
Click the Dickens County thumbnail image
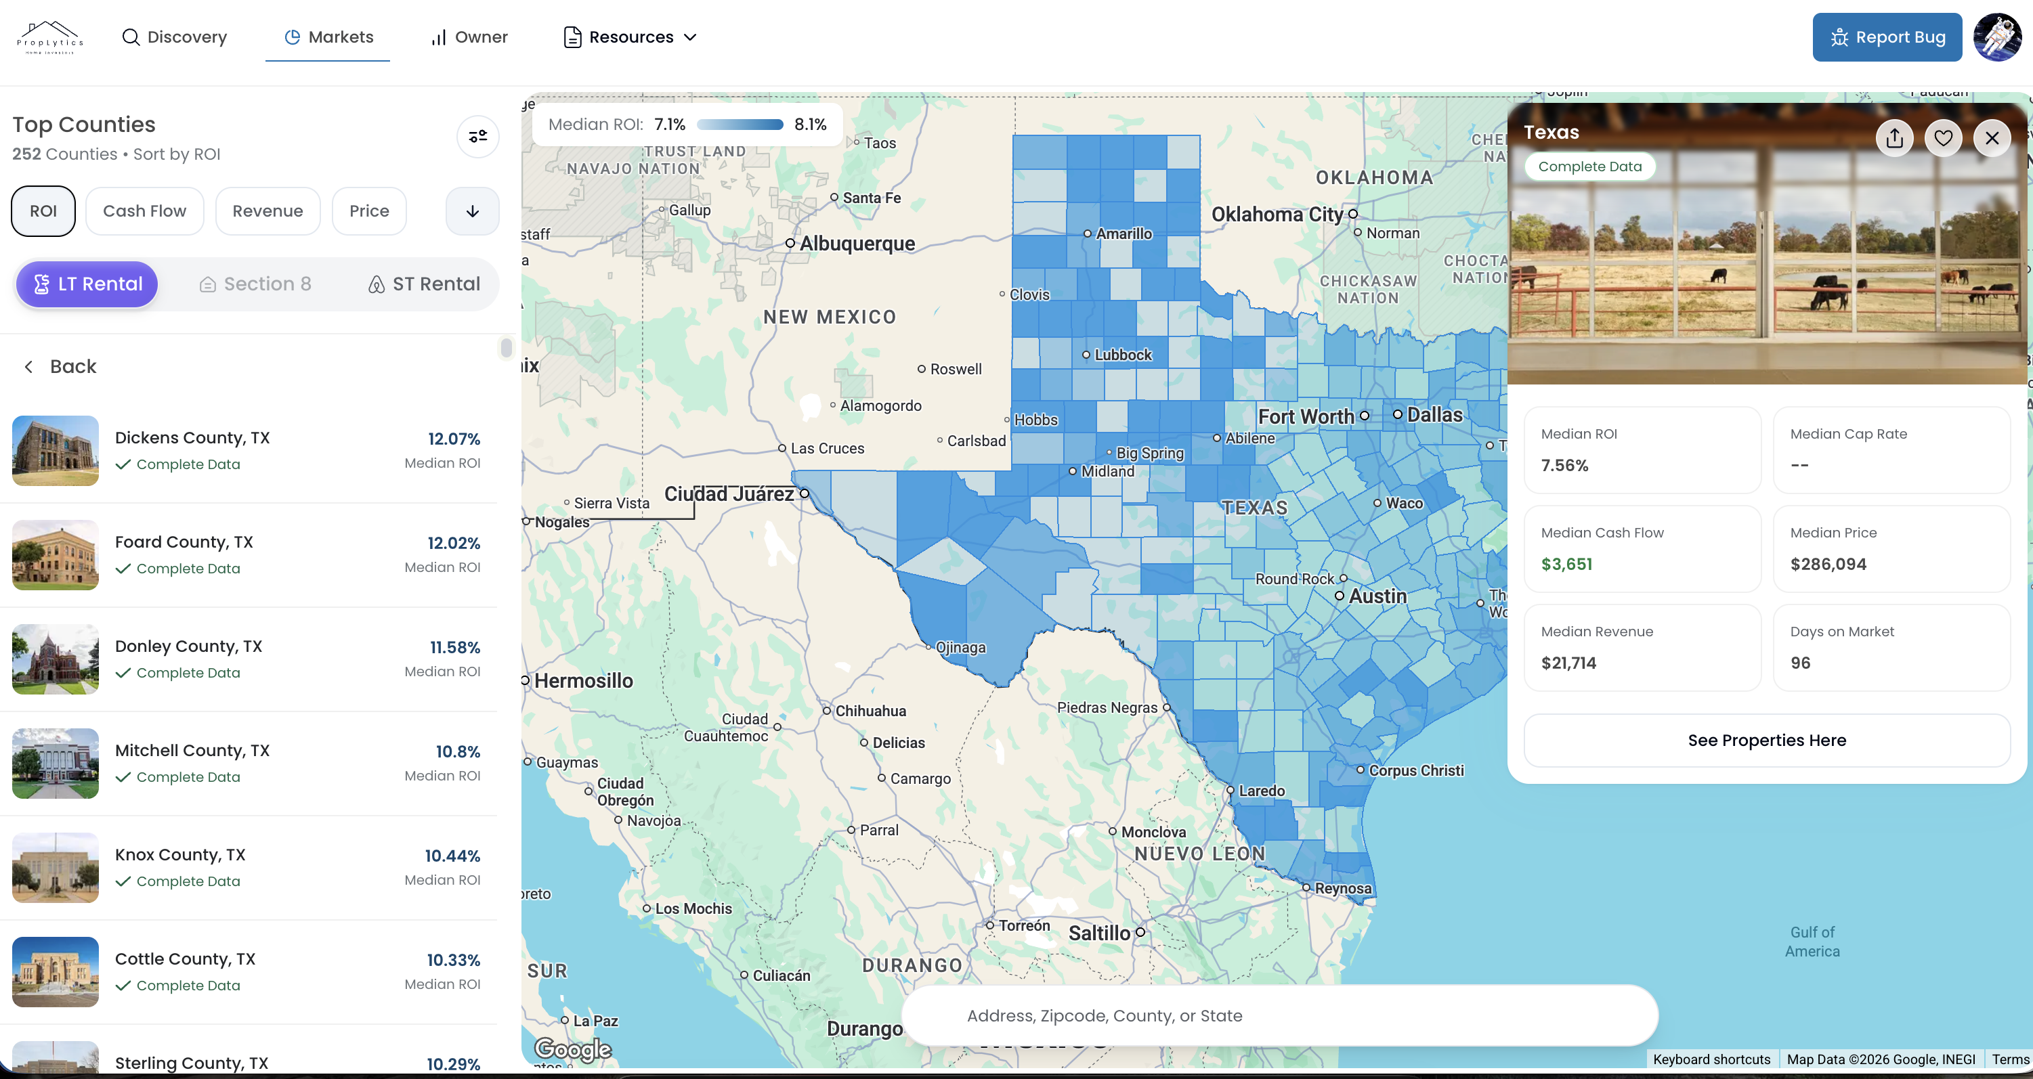[54, 450]
